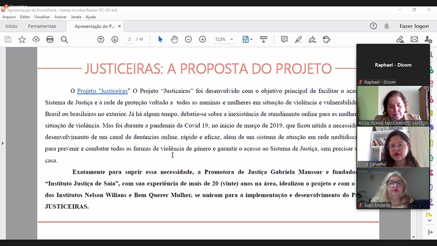Click the page number input field
The width and height of the screenshot is (437, 246).
[130, 40]
